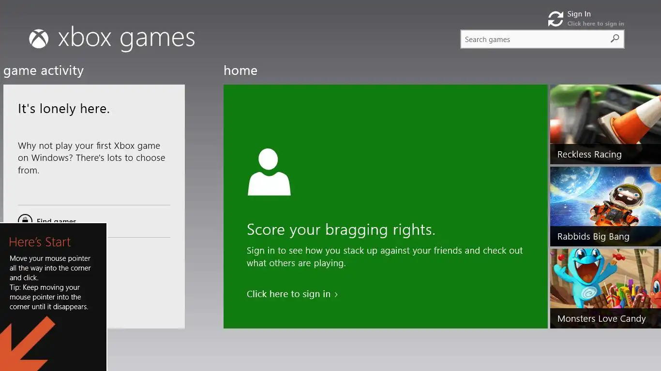Open the Monsters Love Candy game tile
The width and height of the screenshot is (661, 371).
[605, 289]
